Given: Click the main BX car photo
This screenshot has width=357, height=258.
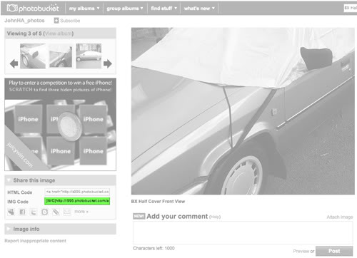Looking at the screenshot, I should tap(243, 111).
